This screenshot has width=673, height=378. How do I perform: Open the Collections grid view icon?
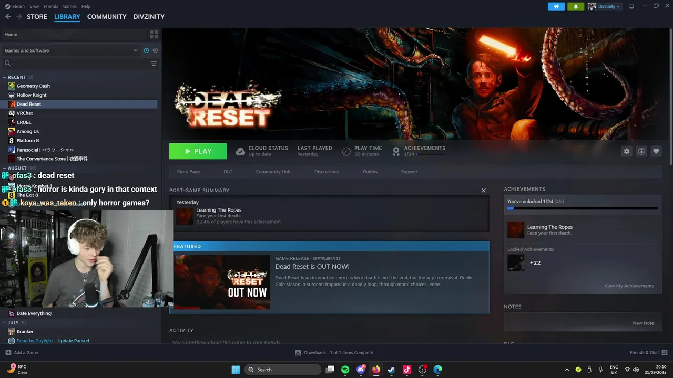pos(154,34)
